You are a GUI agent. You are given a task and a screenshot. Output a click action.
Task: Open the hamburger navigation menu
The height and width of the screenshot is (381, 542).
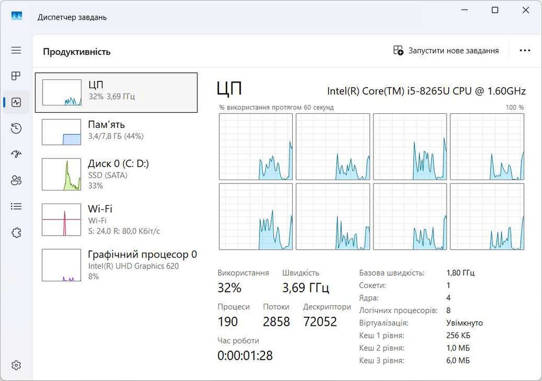16,51
